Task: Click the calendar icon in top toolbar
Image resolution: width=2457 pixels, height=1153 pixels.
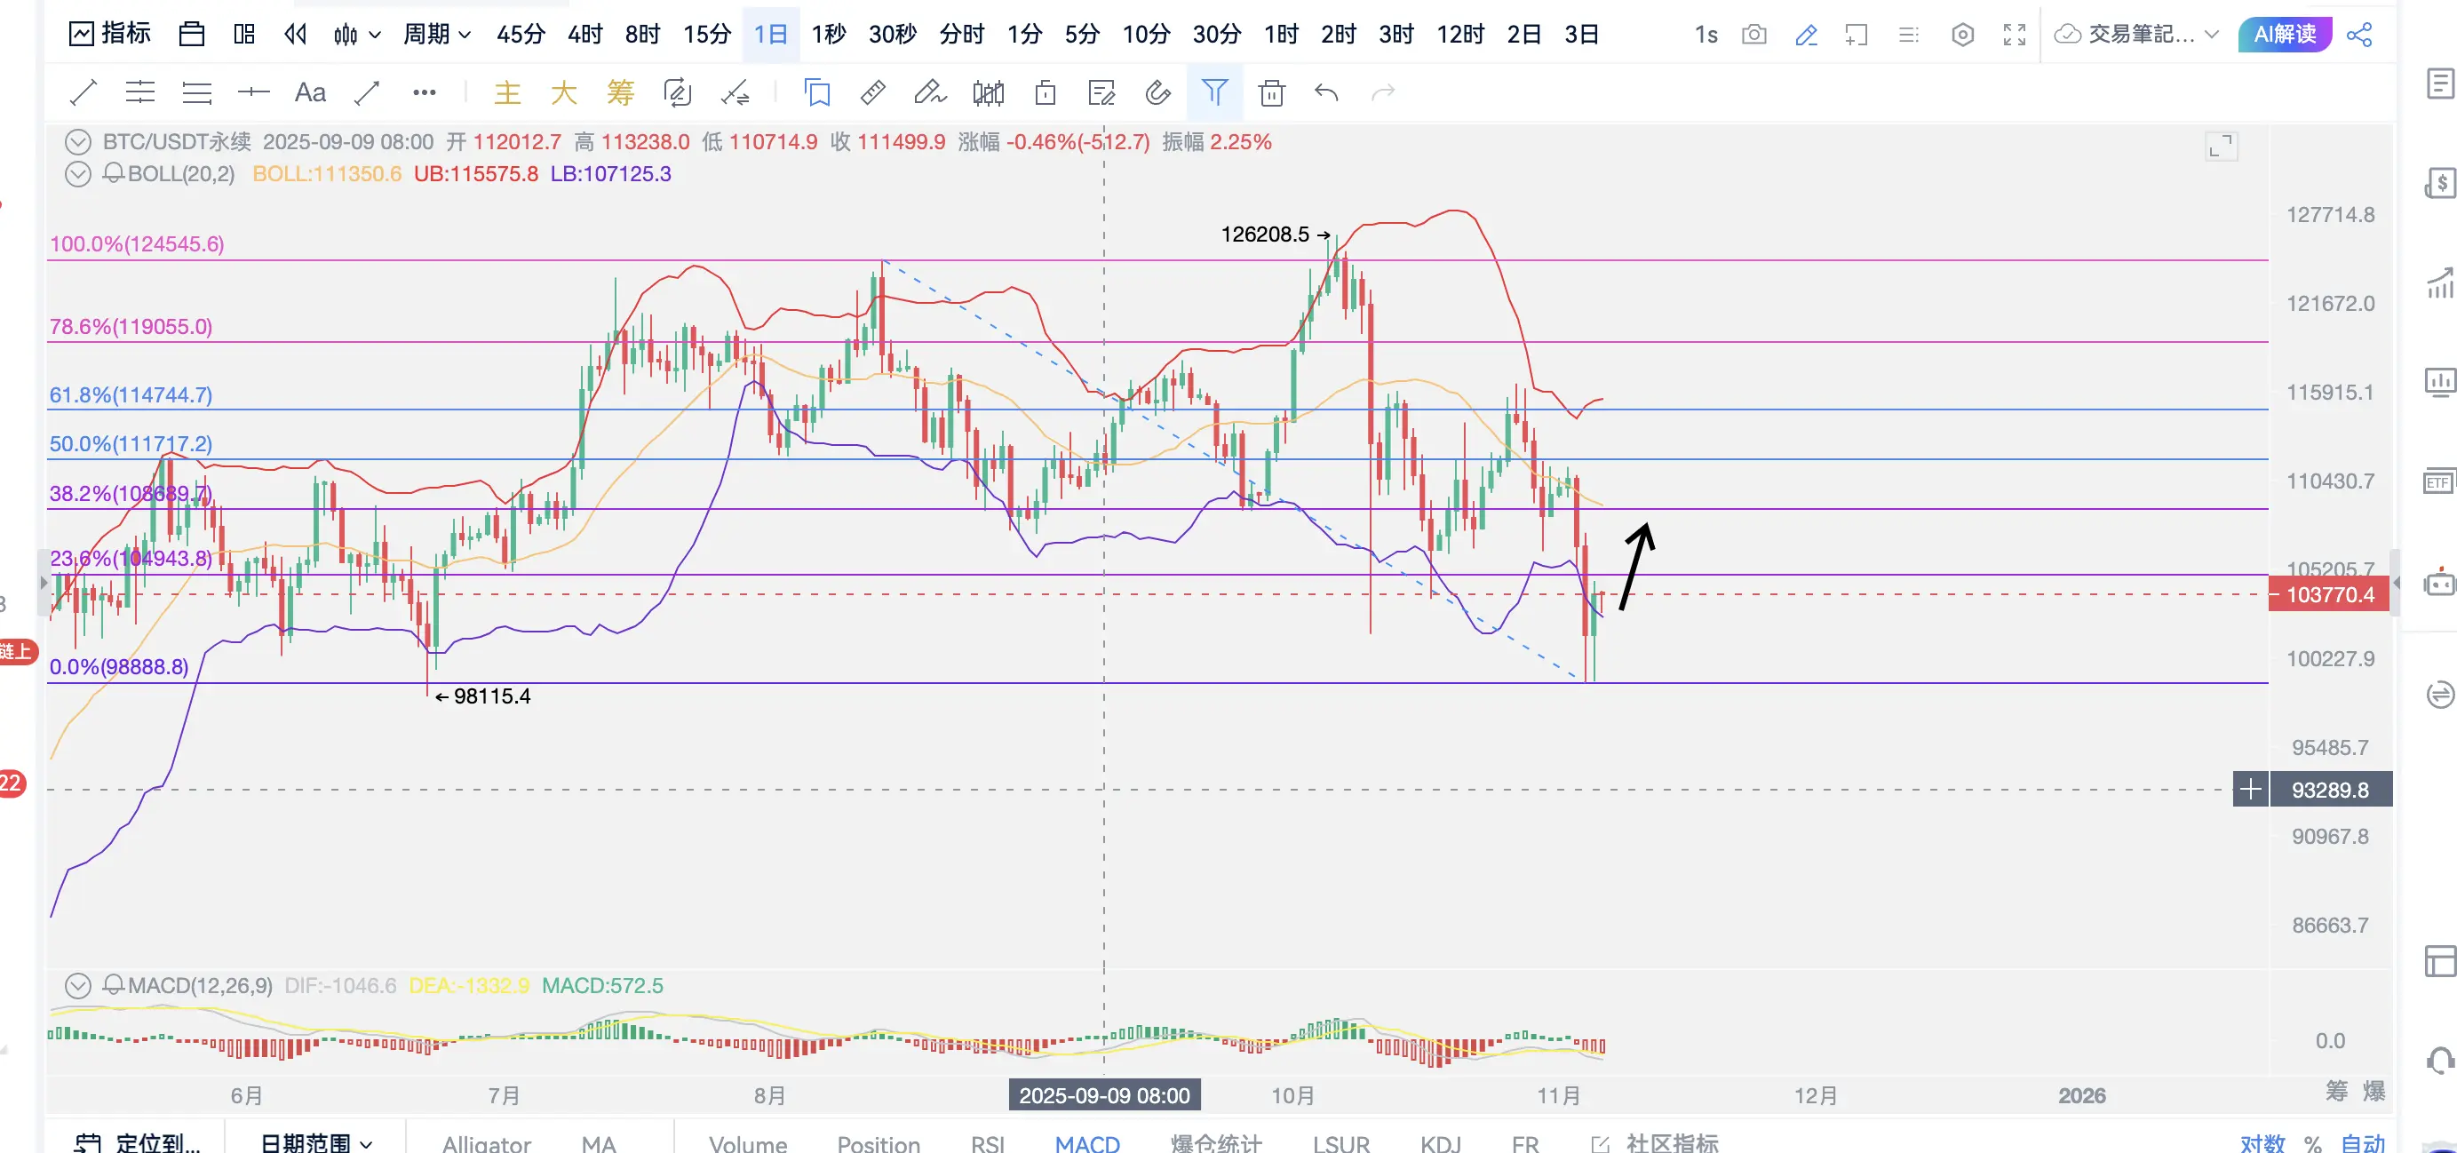Action: coord(192,36)
